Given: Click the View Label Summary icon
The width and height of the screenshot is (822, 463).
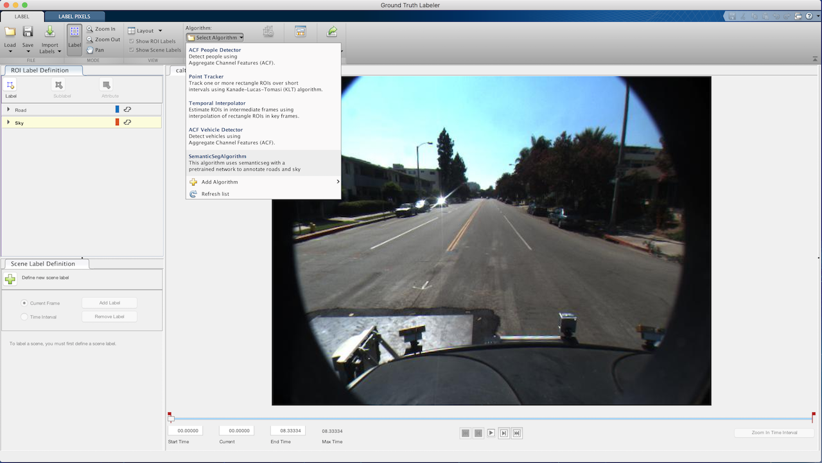Looking at the screenshot, I should (x=300, y=31).
